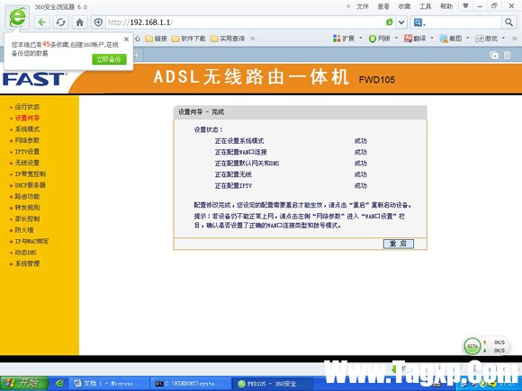Click the FAST brand logo

(33, 79)
